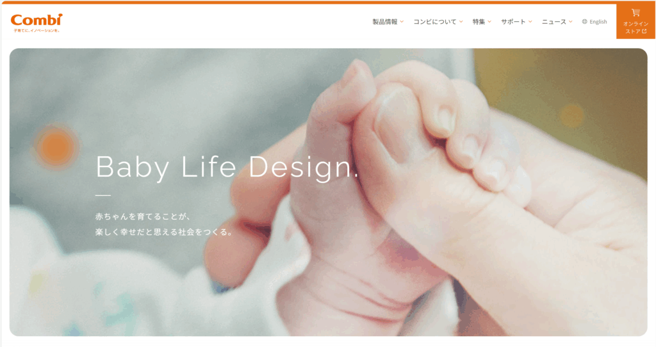Switch the site language to English
The image size is (656, 347).
[598, 22]
